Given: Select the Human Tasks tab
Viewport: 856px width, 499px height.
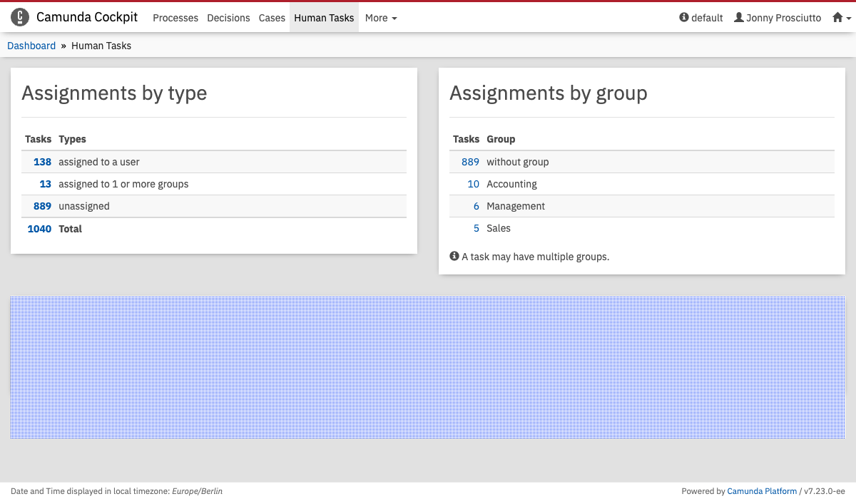Looking at the screenshot, I should 324,18.
